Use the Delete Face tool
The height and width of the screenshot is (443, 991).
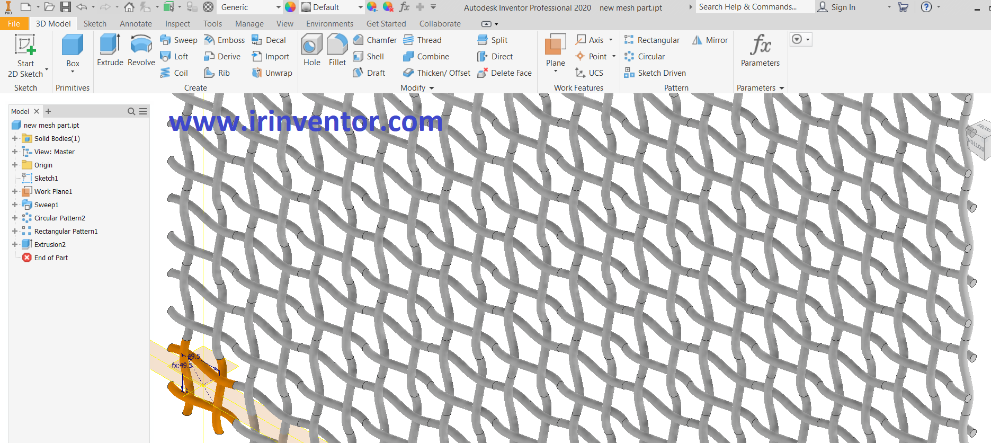[504, 73]
